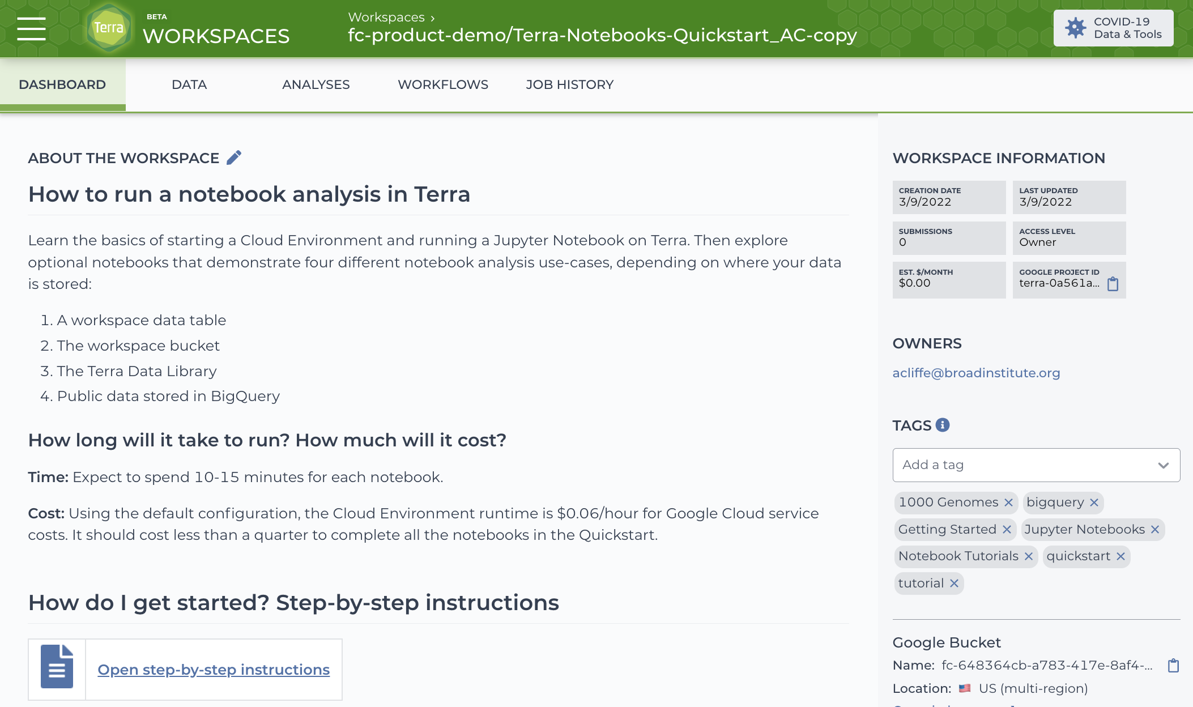This screenshot has width=1193, height=707.
Task: Click the 1000 Genomes tag label
Action: click(x=948, y=502)
